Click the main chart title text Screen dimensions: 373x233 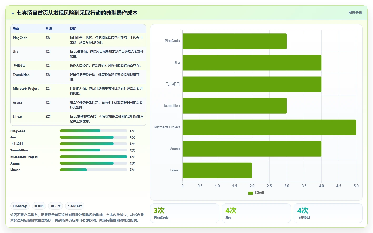[x=77, y=13]
